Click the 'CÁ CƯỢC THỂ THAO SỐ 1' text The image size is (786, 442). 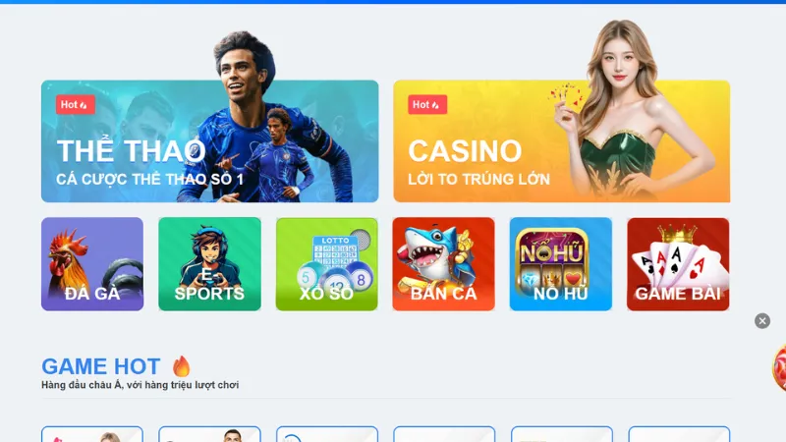pyautogui.click(x=149, y=179)
